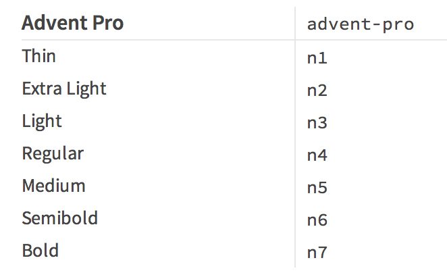Viewport: 447px width, 277px height.
Task: Click the Light weight label
Action: [42, 121]
